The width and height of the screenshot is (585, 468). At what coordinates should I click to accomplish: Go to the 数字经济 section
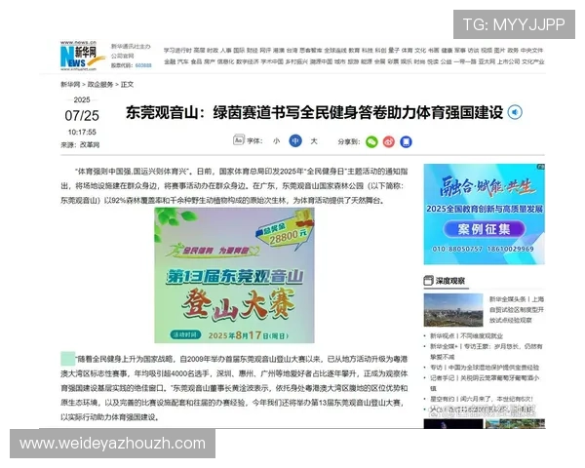248,61
